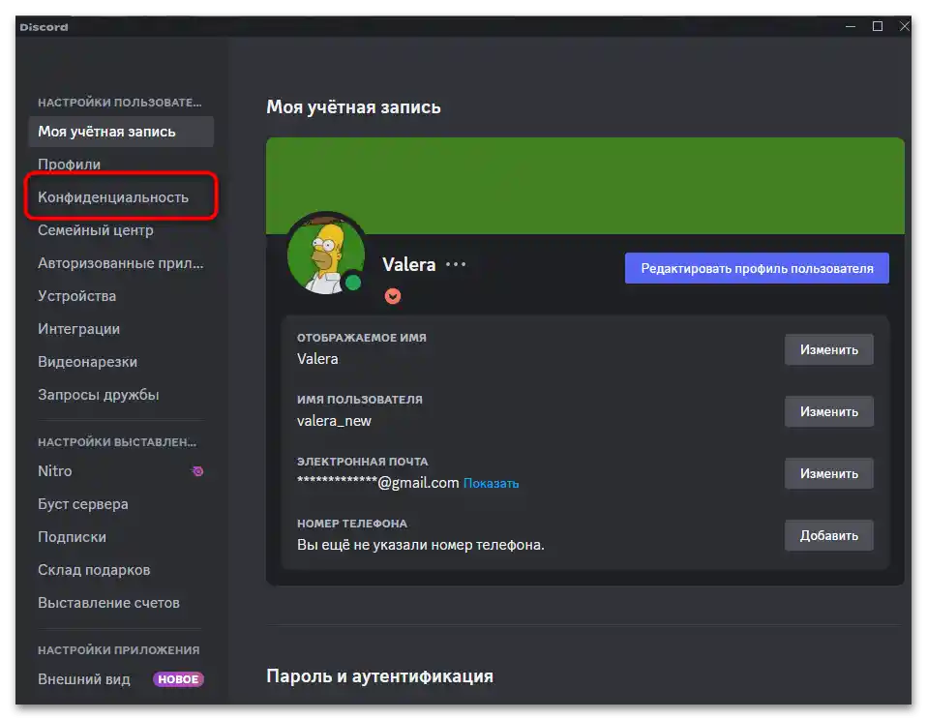This screenshot has height=720, width=927.
Task: Open the Интеграции section
Action: point(79,328)
